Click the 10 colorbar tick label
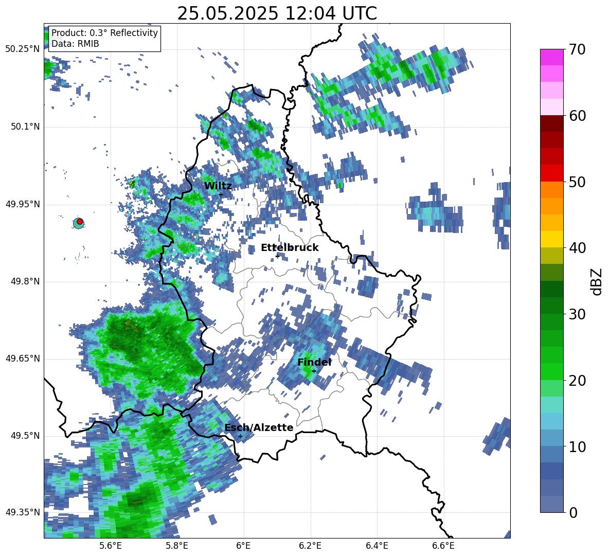Screen dimensions: 609x556 [x=578, y=446]
